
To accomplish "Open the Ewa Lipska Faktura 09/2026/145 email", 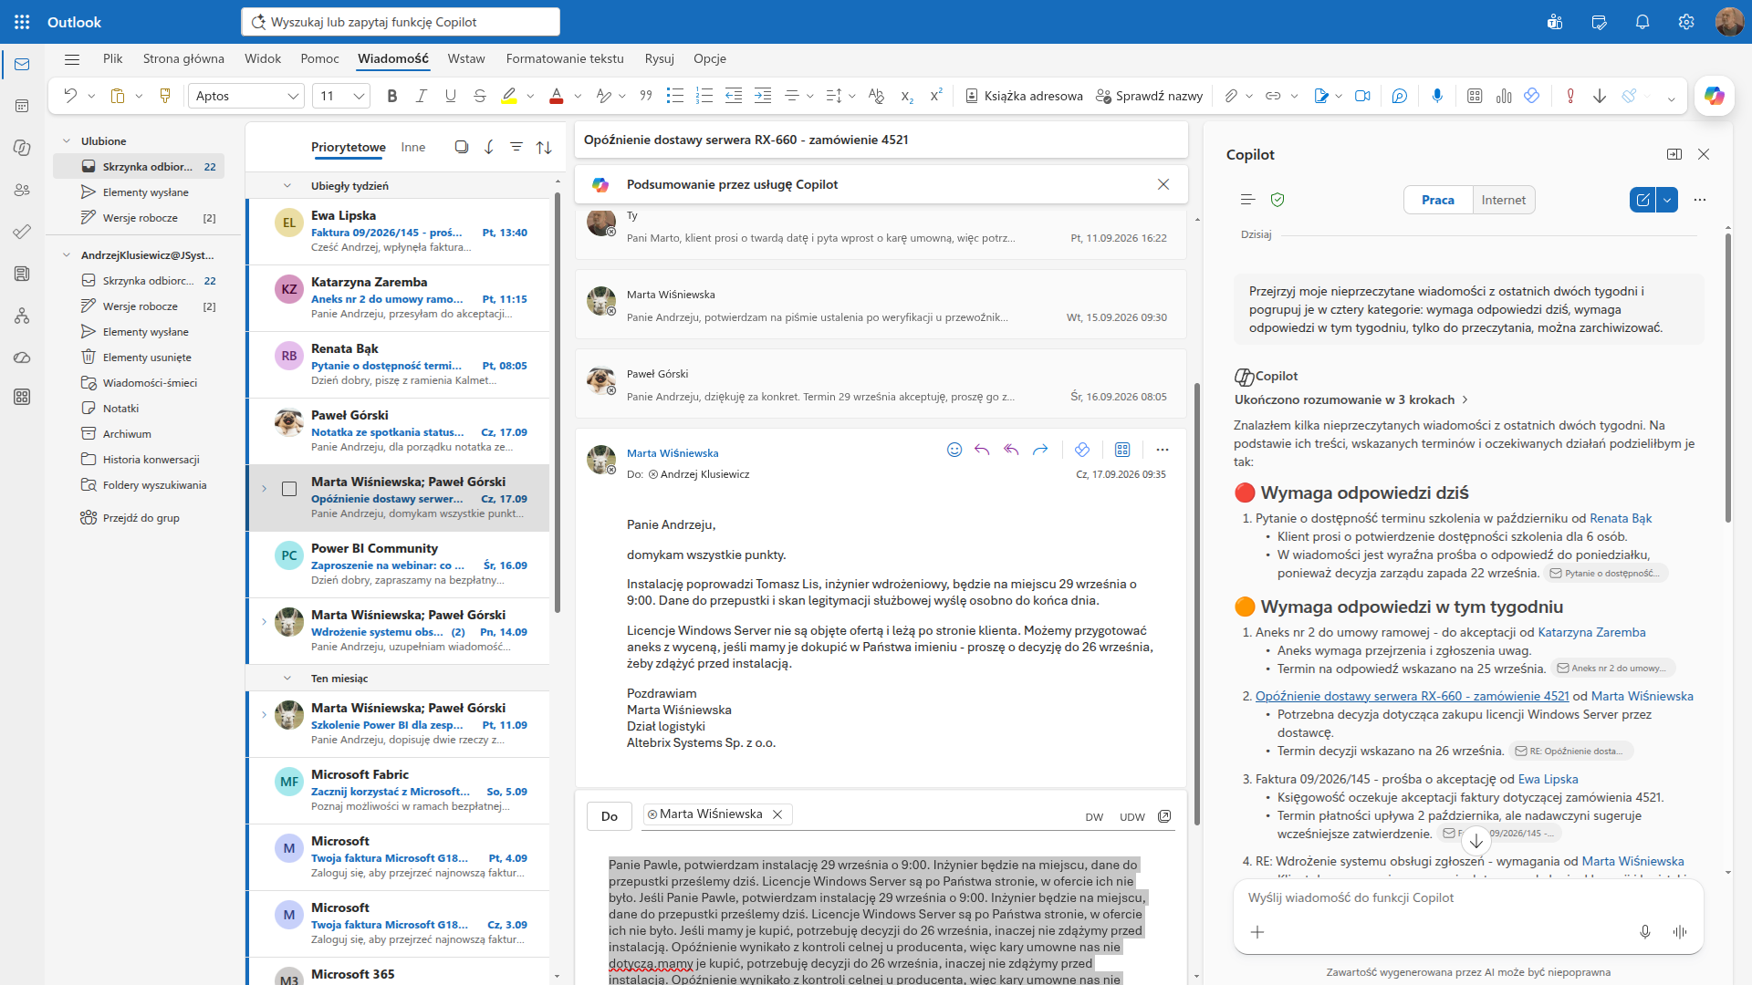I will point(399,232).
